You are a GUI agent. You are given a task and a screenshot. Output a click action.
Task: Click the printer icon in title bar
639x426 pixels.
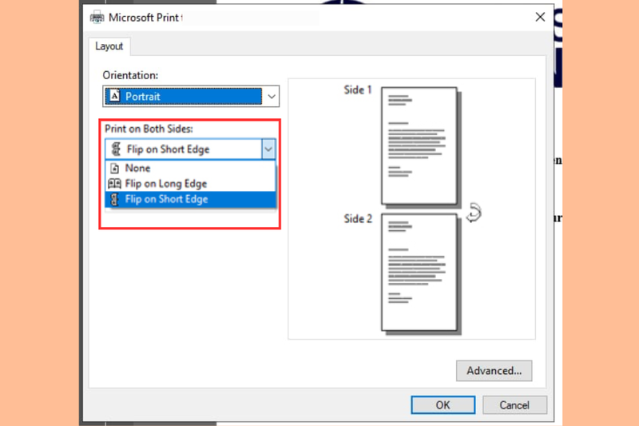click(x=97, y=18)
